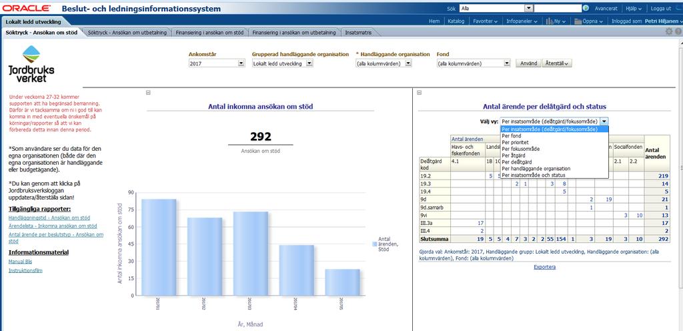This screenshot has width=683, height=331.
Task: Click the search text field
Action: (558, 8)
